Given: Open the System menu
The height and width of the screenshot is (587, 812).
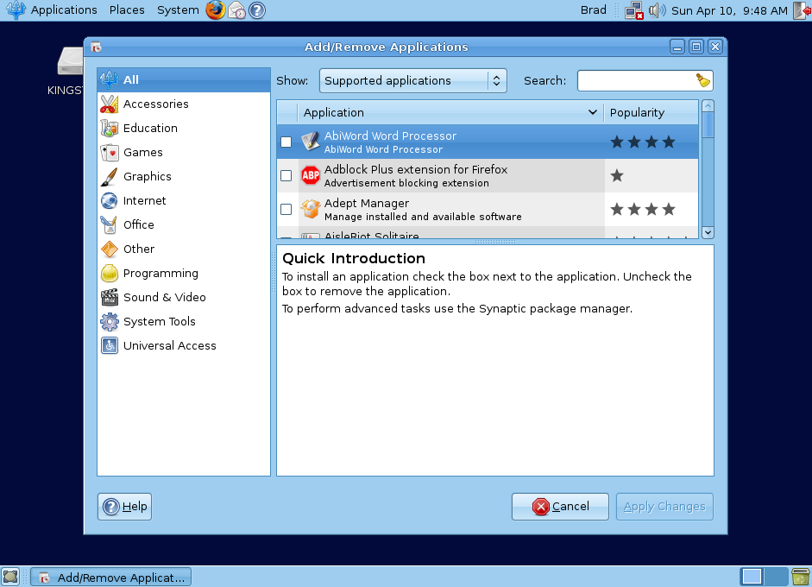Looking at the screenshot, I should [178, 9].
